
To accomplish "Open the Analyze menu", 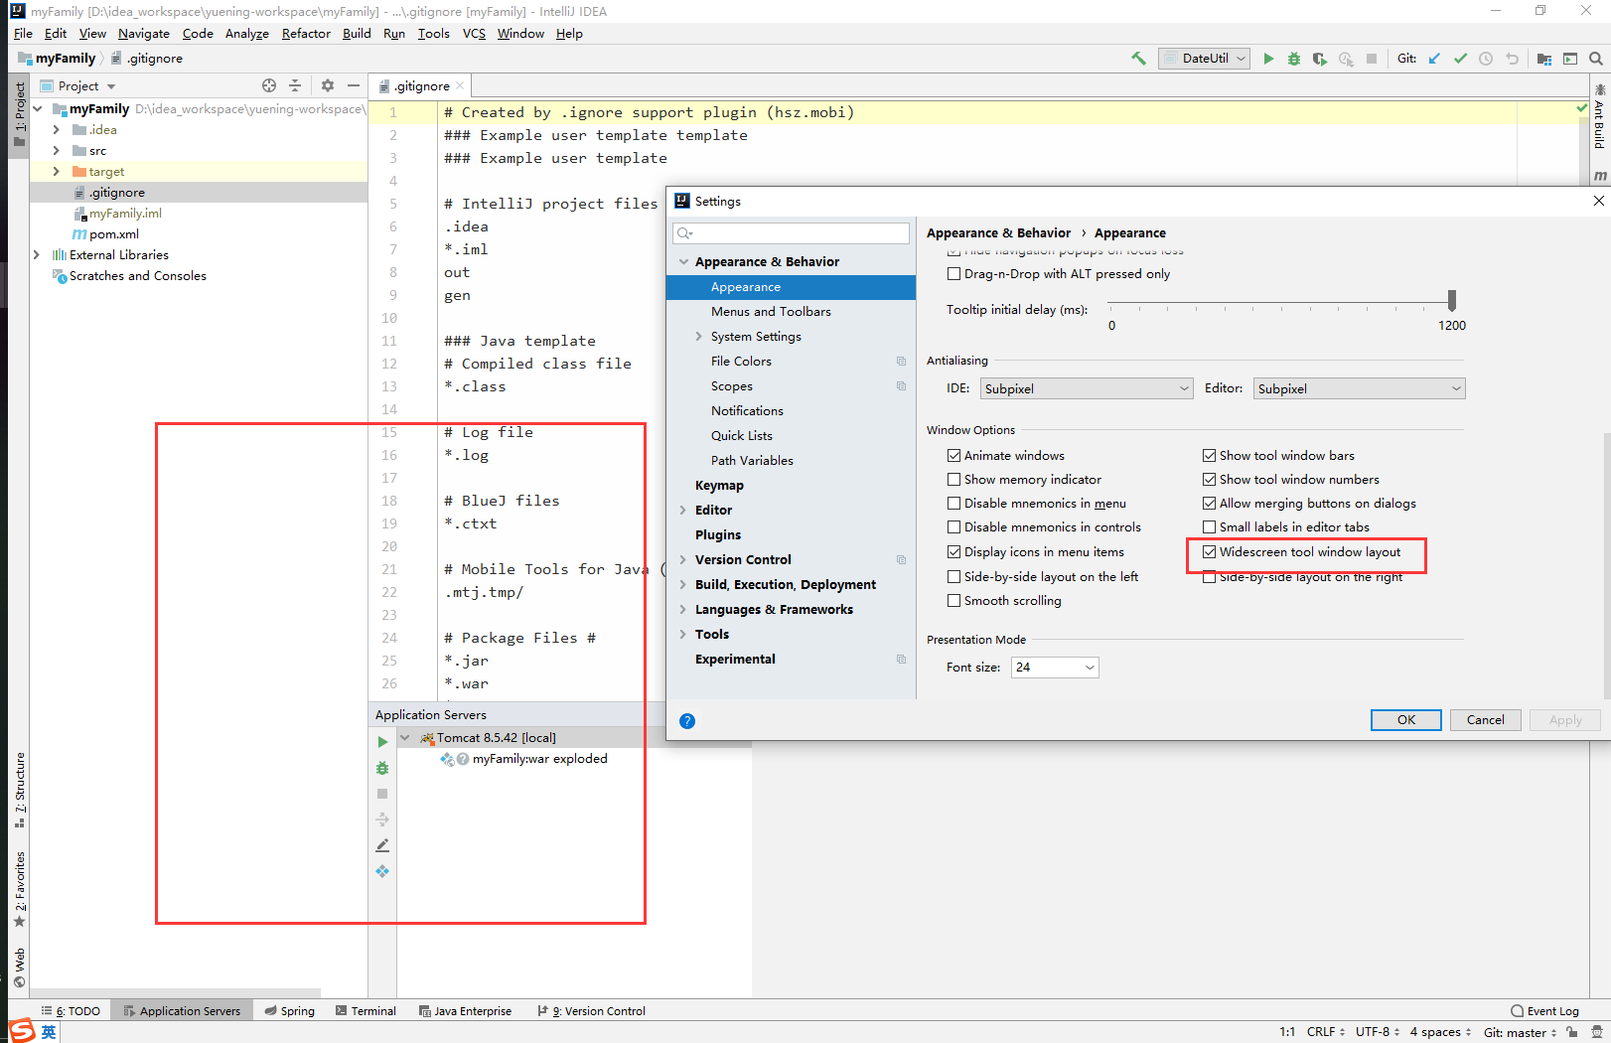I will pos(246,34).
